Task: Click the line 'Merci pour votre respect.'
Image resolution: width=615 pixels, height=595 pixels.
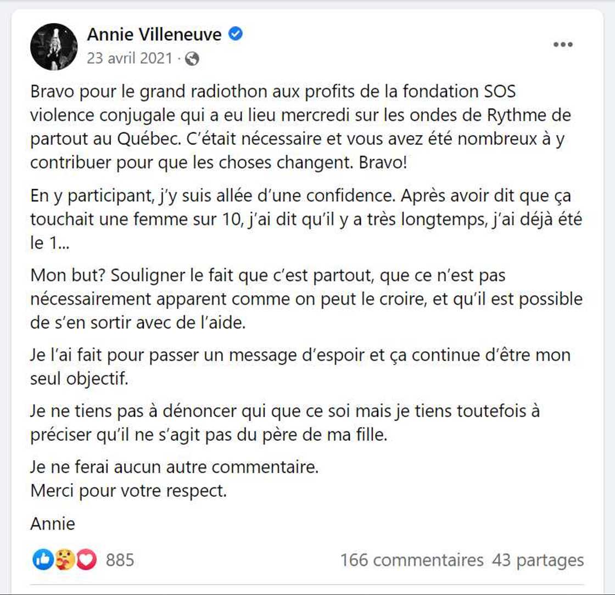Action: tap(128, 490)
